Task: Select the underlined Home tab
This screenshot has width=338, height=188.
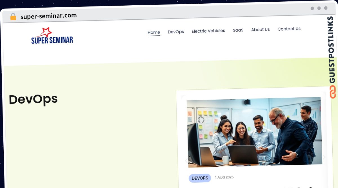Action: click(x=154, y=32)
